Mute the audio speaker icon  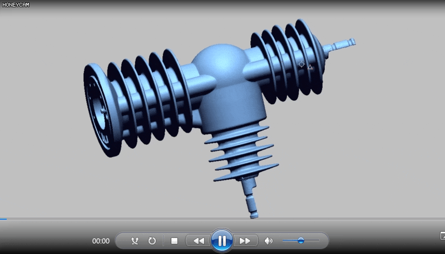click(268, 241)
